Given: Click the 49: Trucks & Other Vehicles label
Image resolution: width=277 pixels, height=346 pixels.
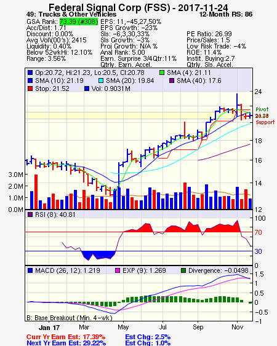Looking at the screenshot, I should pos(71,14).
